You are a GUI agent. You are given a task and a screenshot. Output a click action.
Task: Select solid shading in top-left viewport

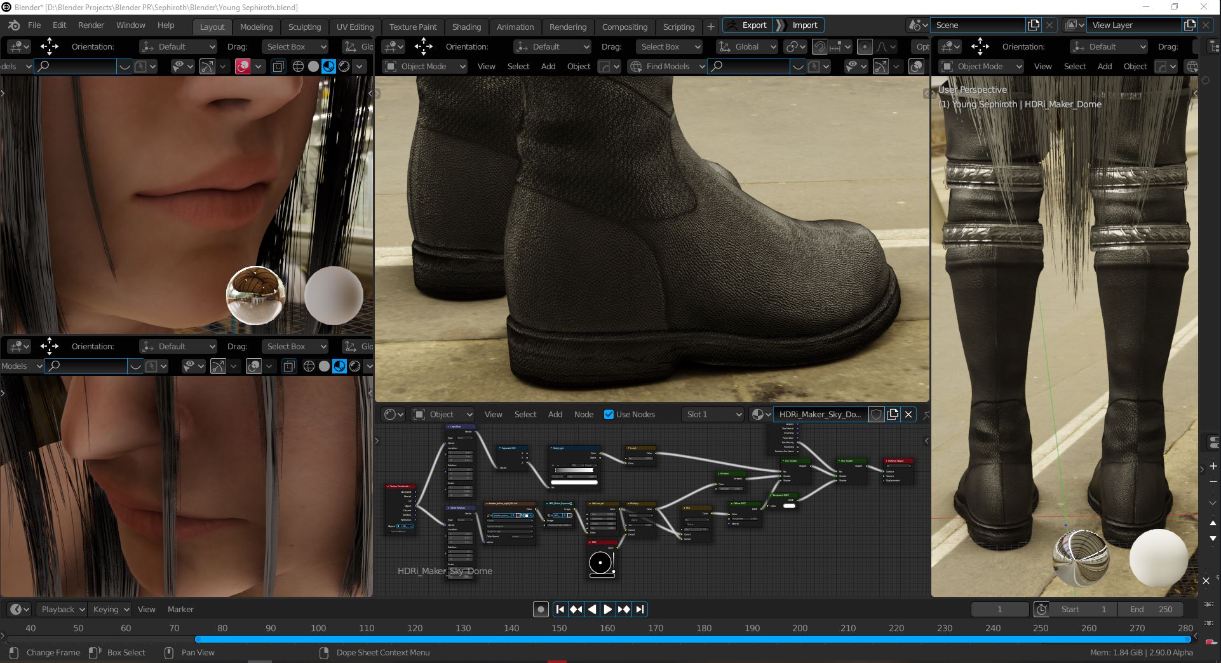tap(313, 66)
